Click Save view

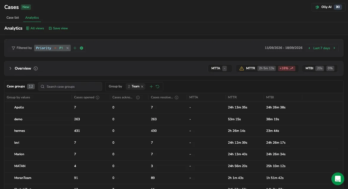pyautogui.click(x=58, y=28)
